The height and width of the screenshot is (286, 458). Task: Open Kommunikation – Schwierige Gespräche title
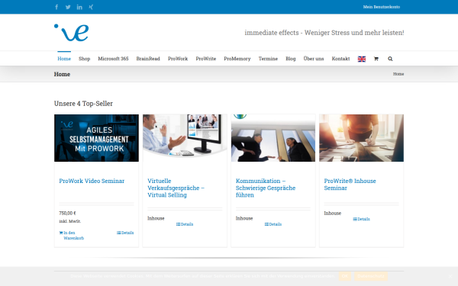tap(266, 188)
